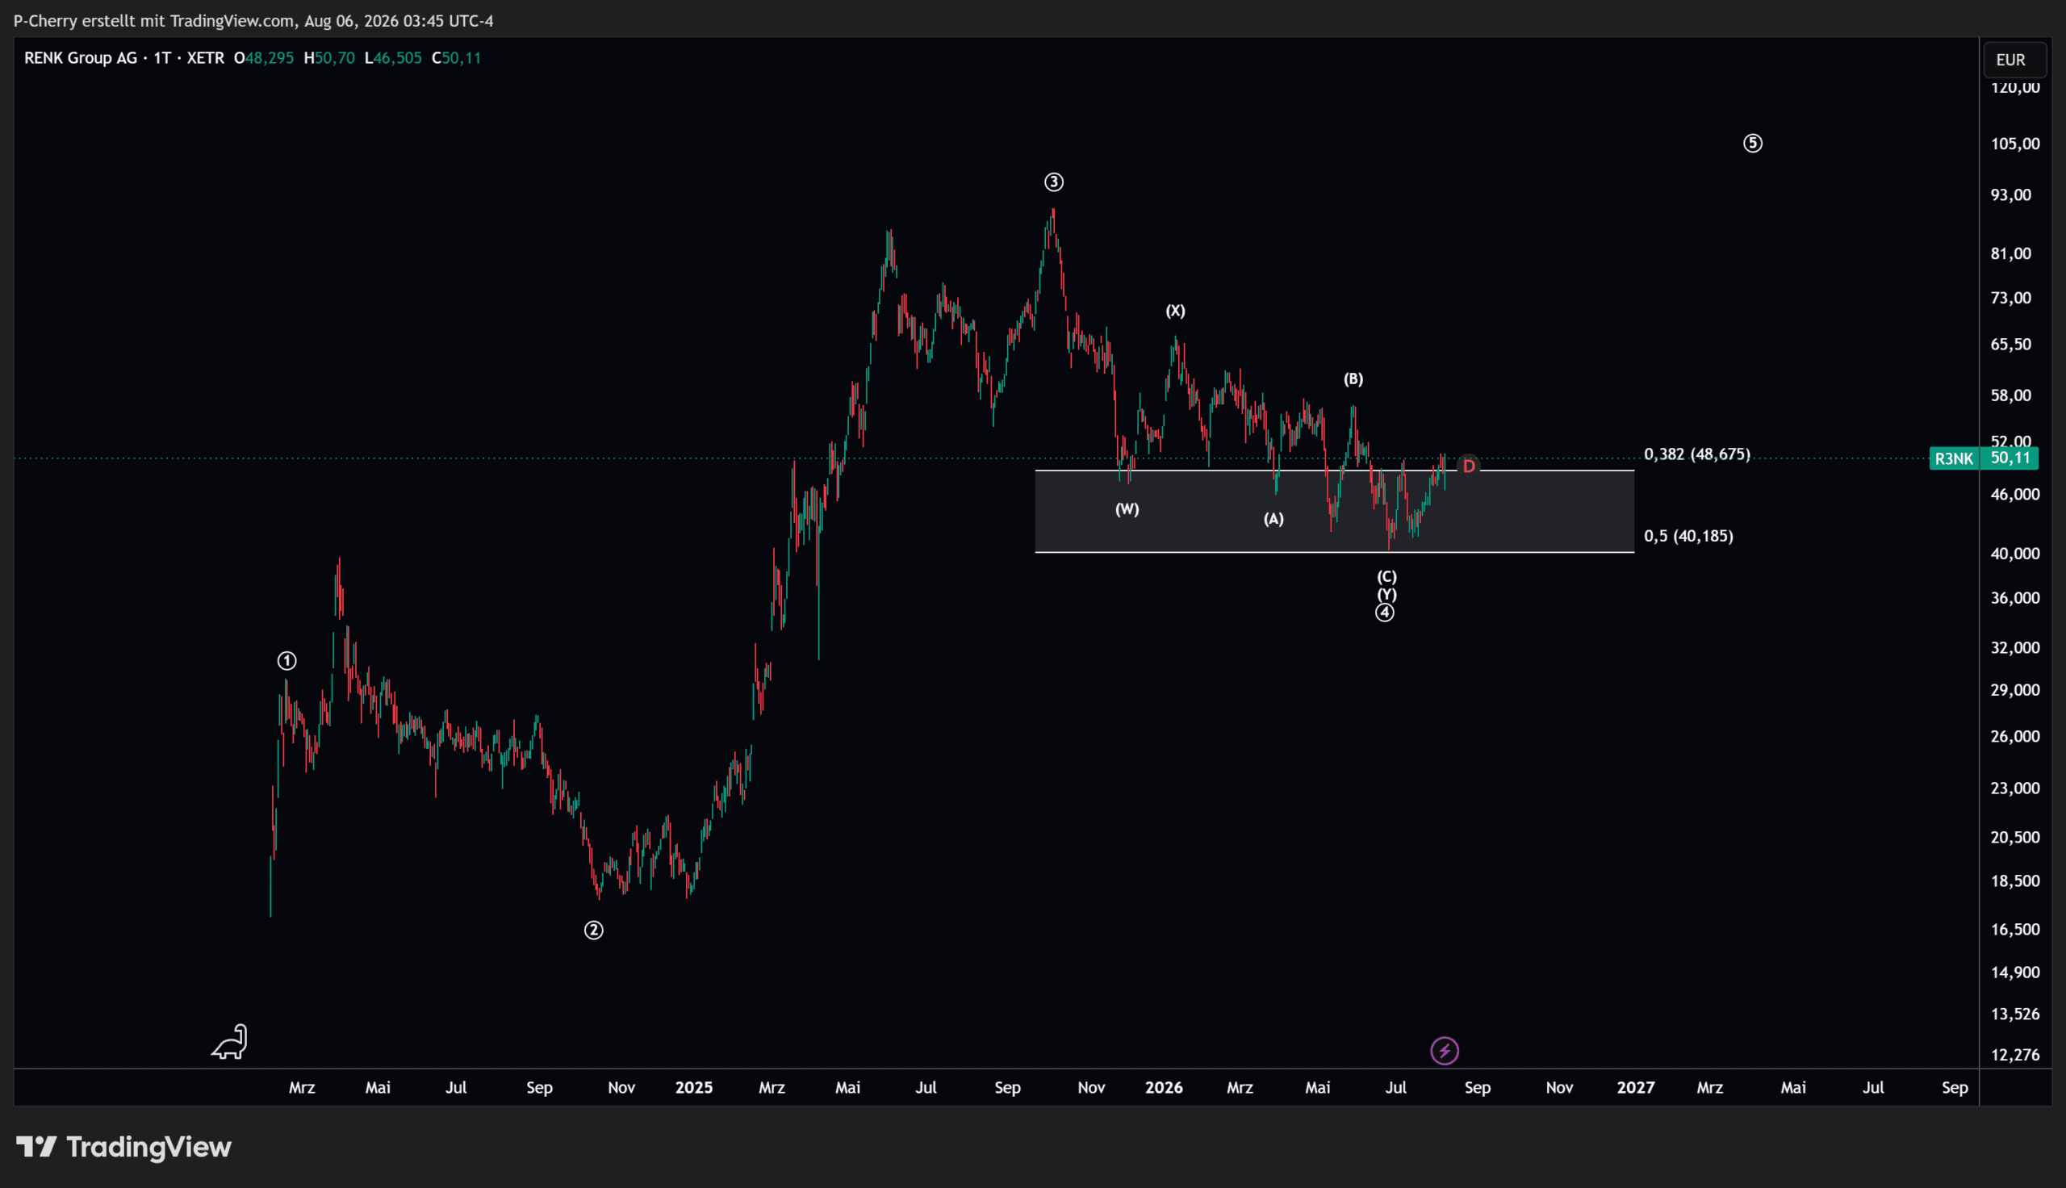This screenshot has height=1188, width=2066.
Task: Click 105,00 on the price axis
Action: click(2015, 144)
